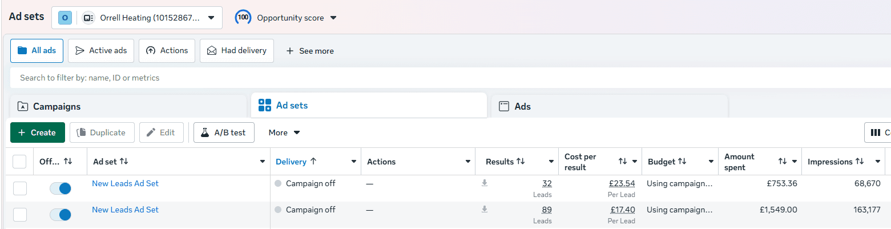Switch to the Ads tab
The image size is (891, 229).
tap(609, 106)
